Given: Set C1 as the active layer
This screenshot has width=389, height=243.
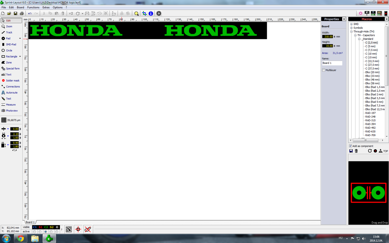Looking at the screenshot, I should pos(34,232).
